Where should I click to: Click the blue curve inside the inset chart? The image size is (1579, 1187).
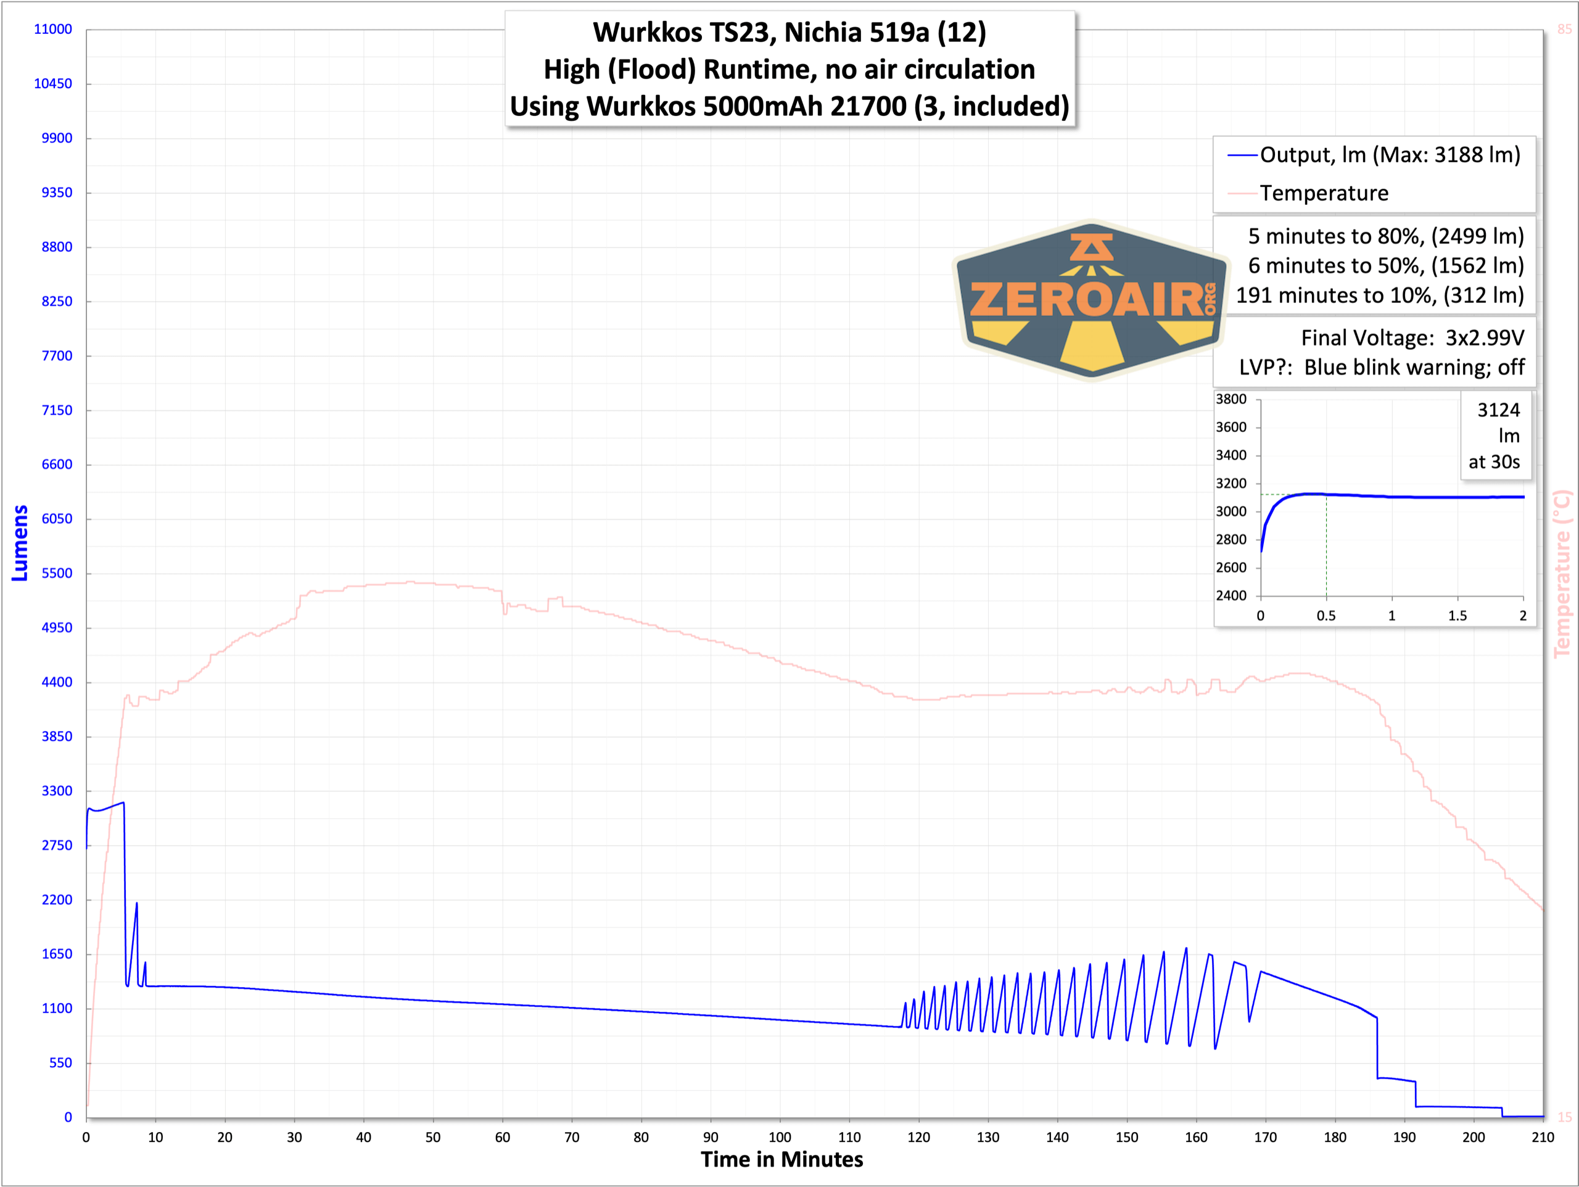(1392, 497)
